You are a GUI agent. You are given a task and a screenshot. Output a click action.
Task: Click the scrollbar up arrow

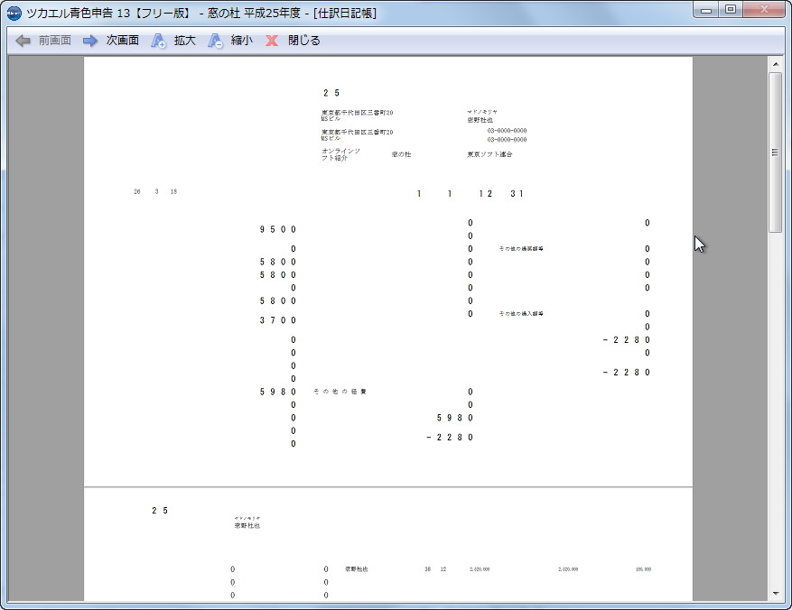point(776,64)
